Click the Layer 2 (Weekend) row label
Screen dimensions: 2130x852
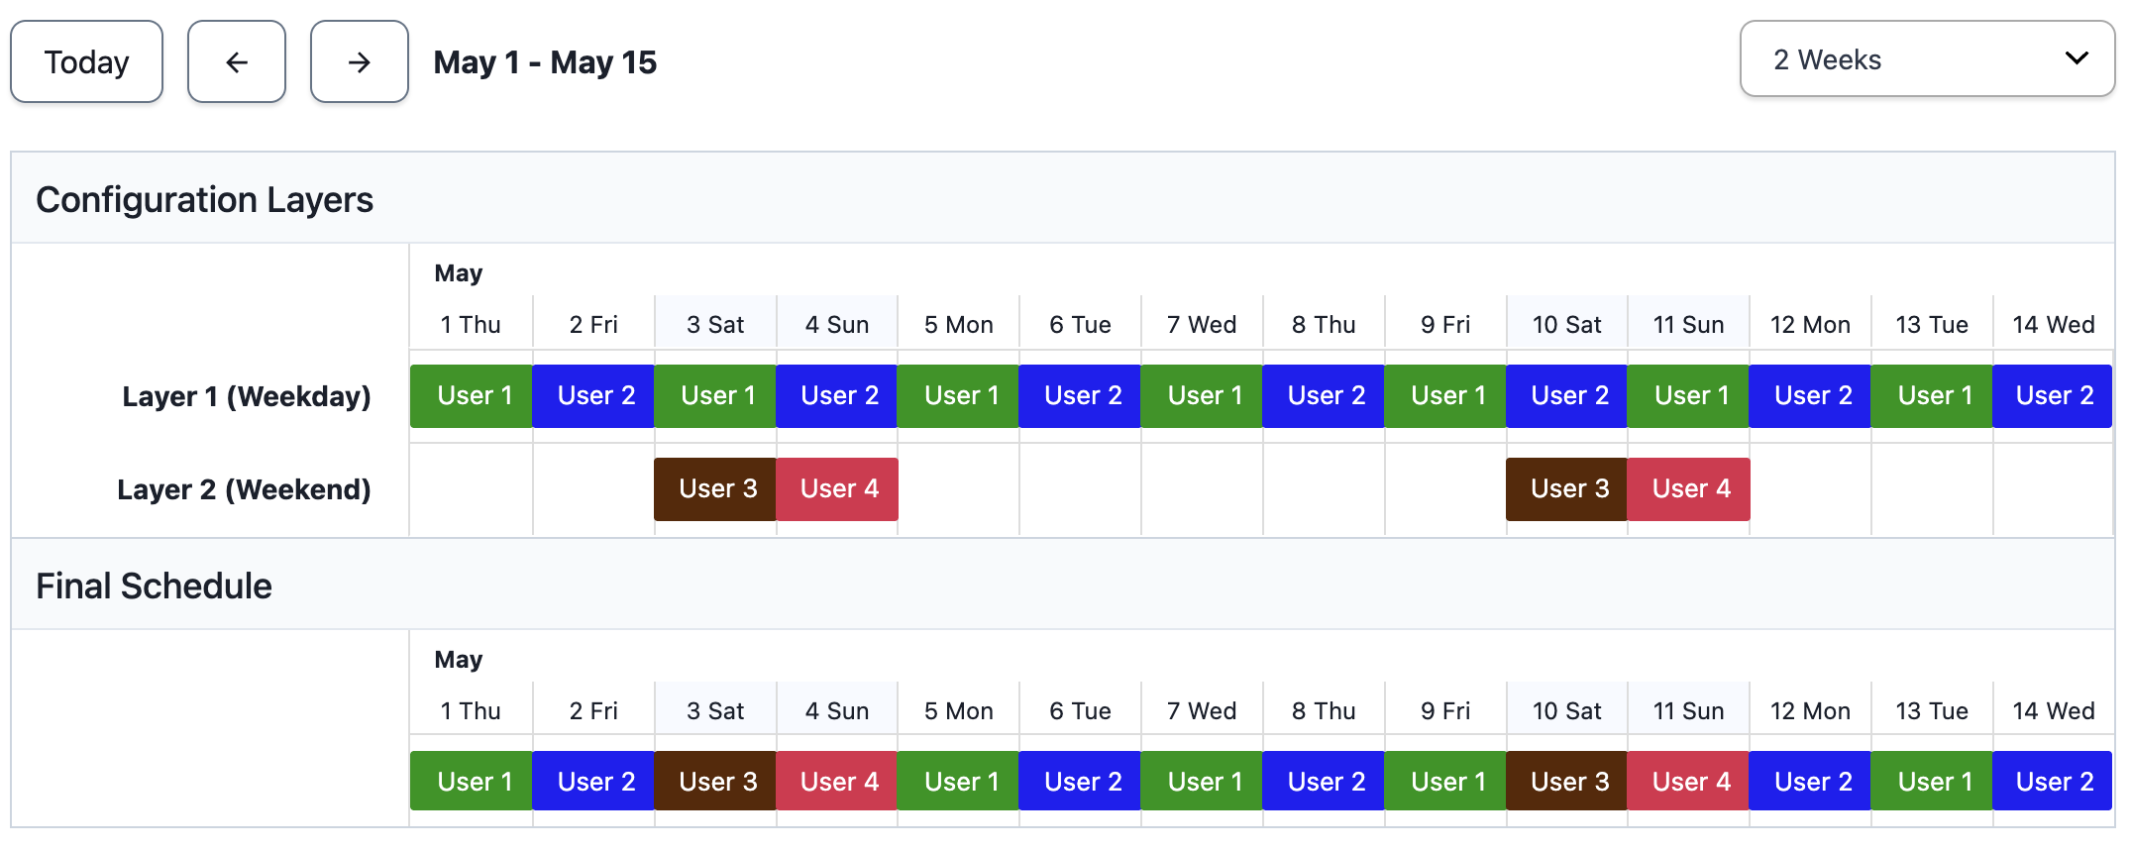coord(244,489)
